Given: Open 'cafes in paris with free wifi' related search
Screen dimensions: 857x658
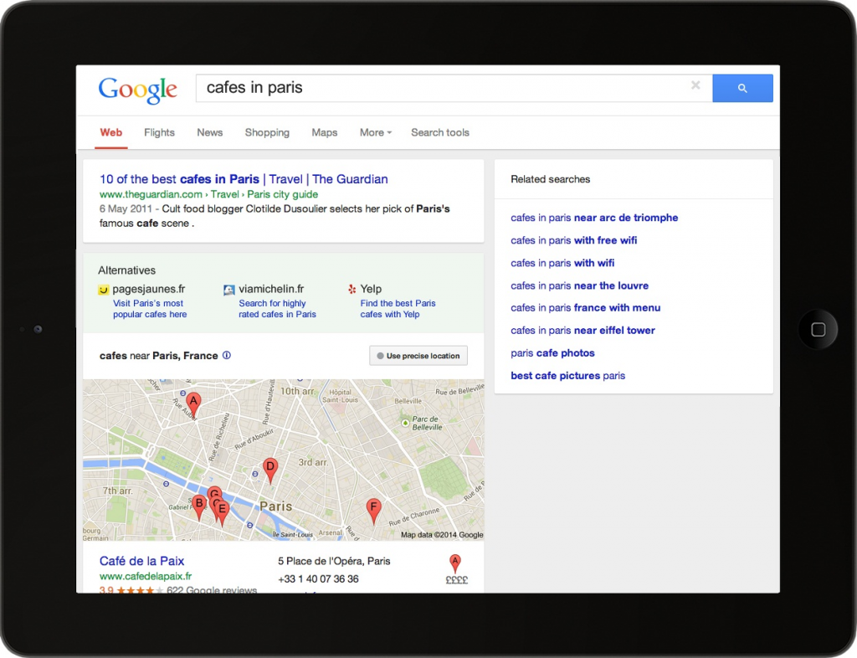Looking at the screenshot, I should (574, 240).
